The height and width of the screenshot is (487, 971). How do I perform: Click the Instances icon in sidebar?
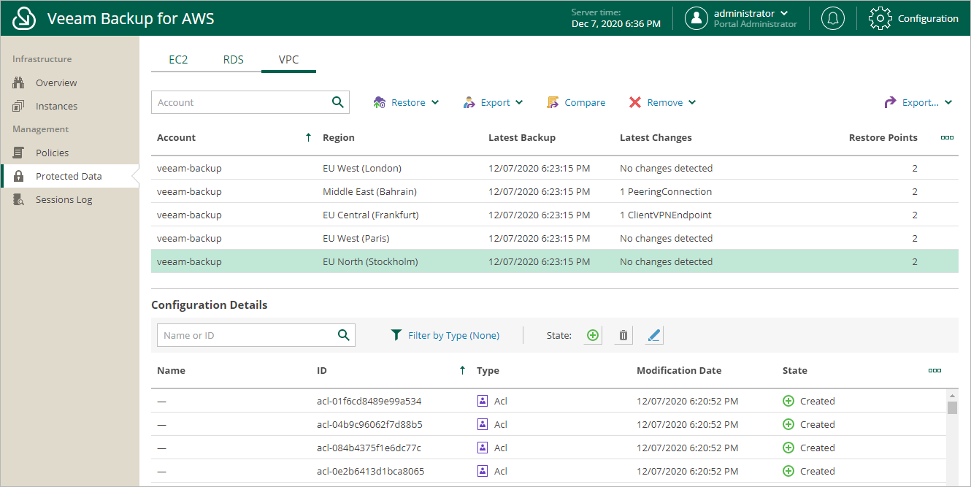click(19, 107)
